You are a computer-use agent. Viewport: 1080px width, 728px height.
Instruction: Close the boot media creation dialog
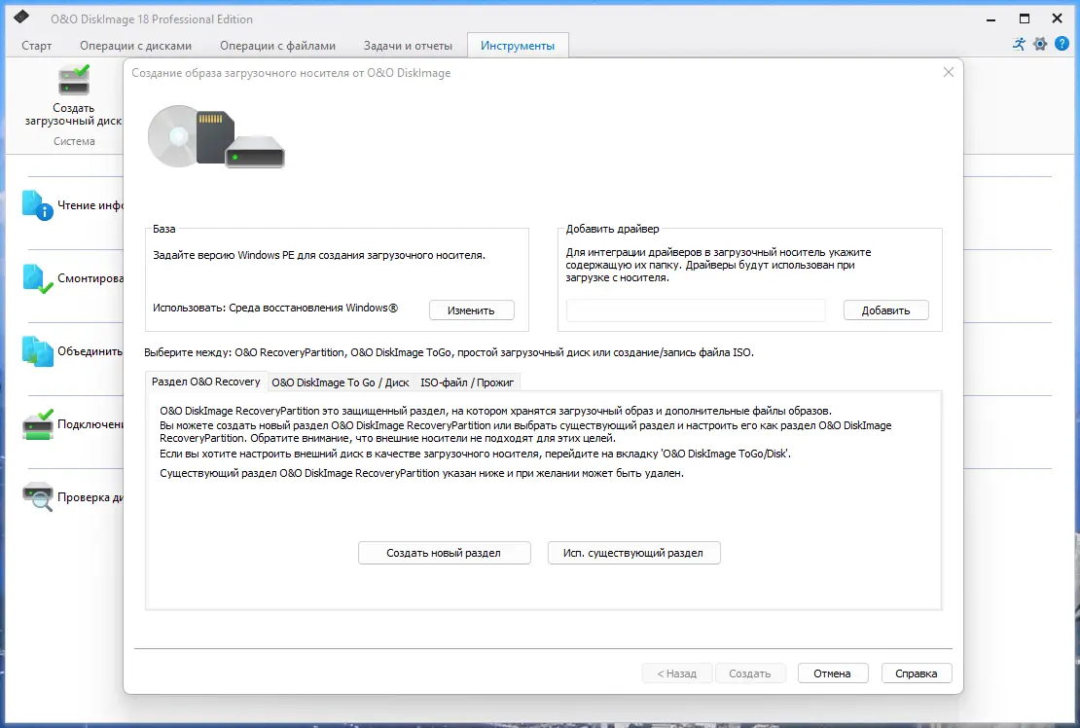949,72
